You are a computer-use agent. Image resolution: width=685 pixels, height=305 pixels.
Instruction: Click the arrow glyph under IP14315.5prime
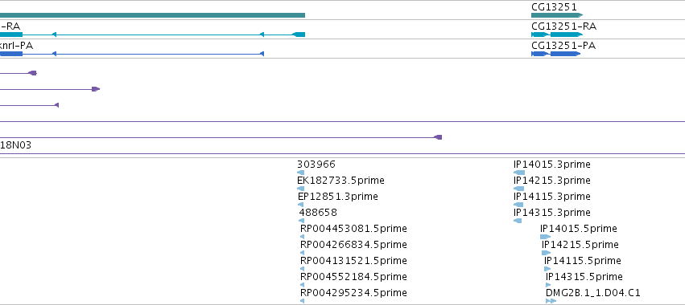[x=548, y=285]
